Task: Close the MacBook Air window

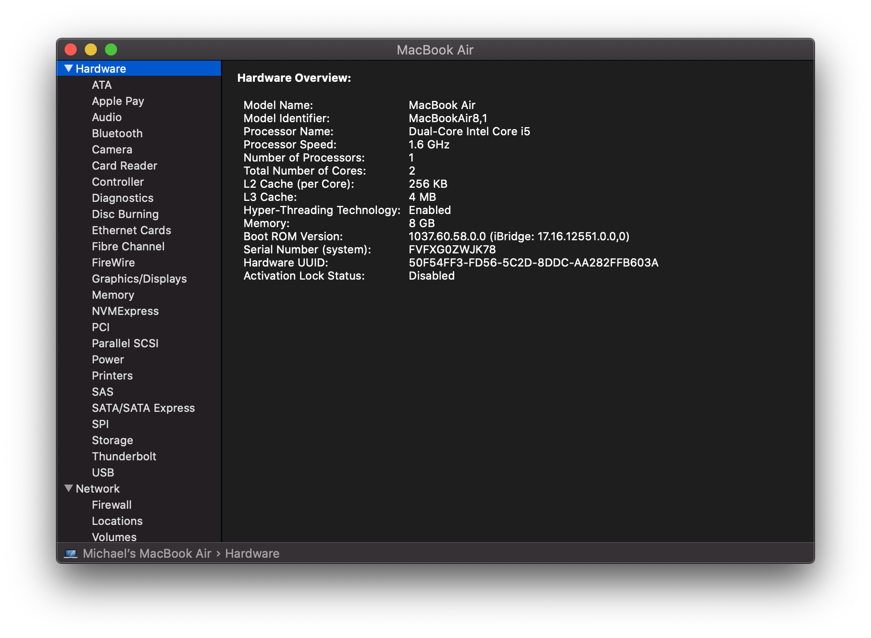Action: click(x=71, y=49)
